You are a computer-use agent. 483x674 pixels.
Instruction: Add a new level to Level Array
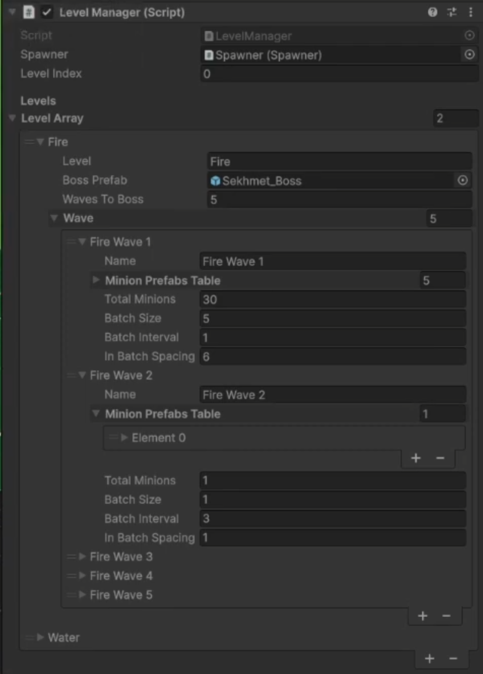(430, 659)
